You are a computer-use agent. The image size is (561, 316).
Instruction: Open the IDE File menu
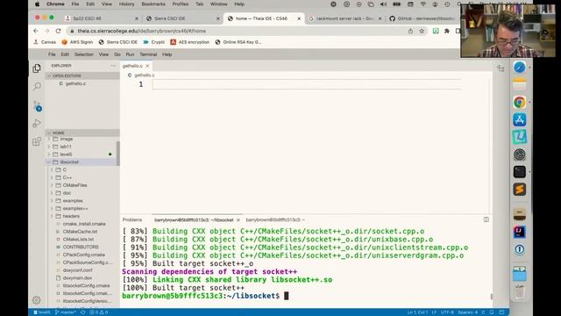pos(52,54)
